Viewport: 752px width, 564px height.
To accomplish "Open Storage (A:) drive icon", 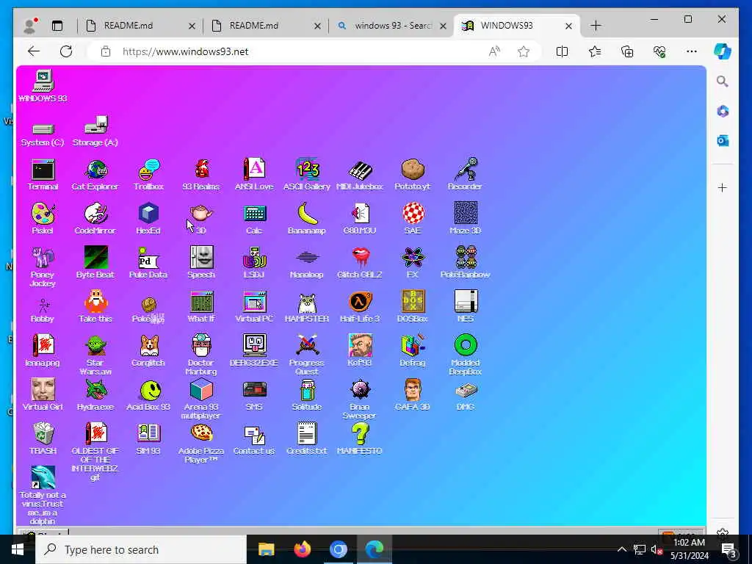I will pyautogui.click(x=95, y=131).
